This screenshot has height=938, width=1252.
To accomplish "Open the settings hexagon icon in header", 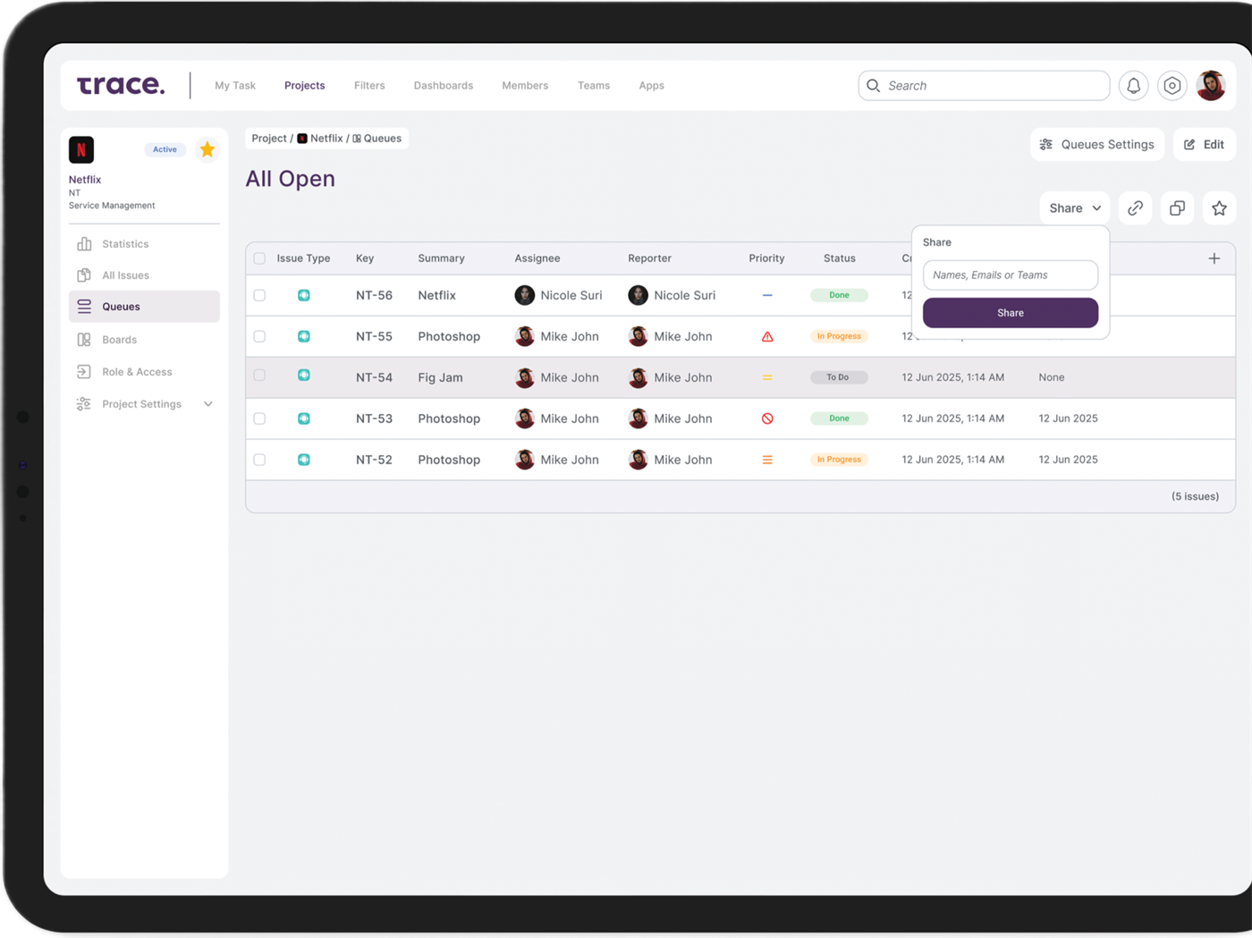I will coord(1172,86).
